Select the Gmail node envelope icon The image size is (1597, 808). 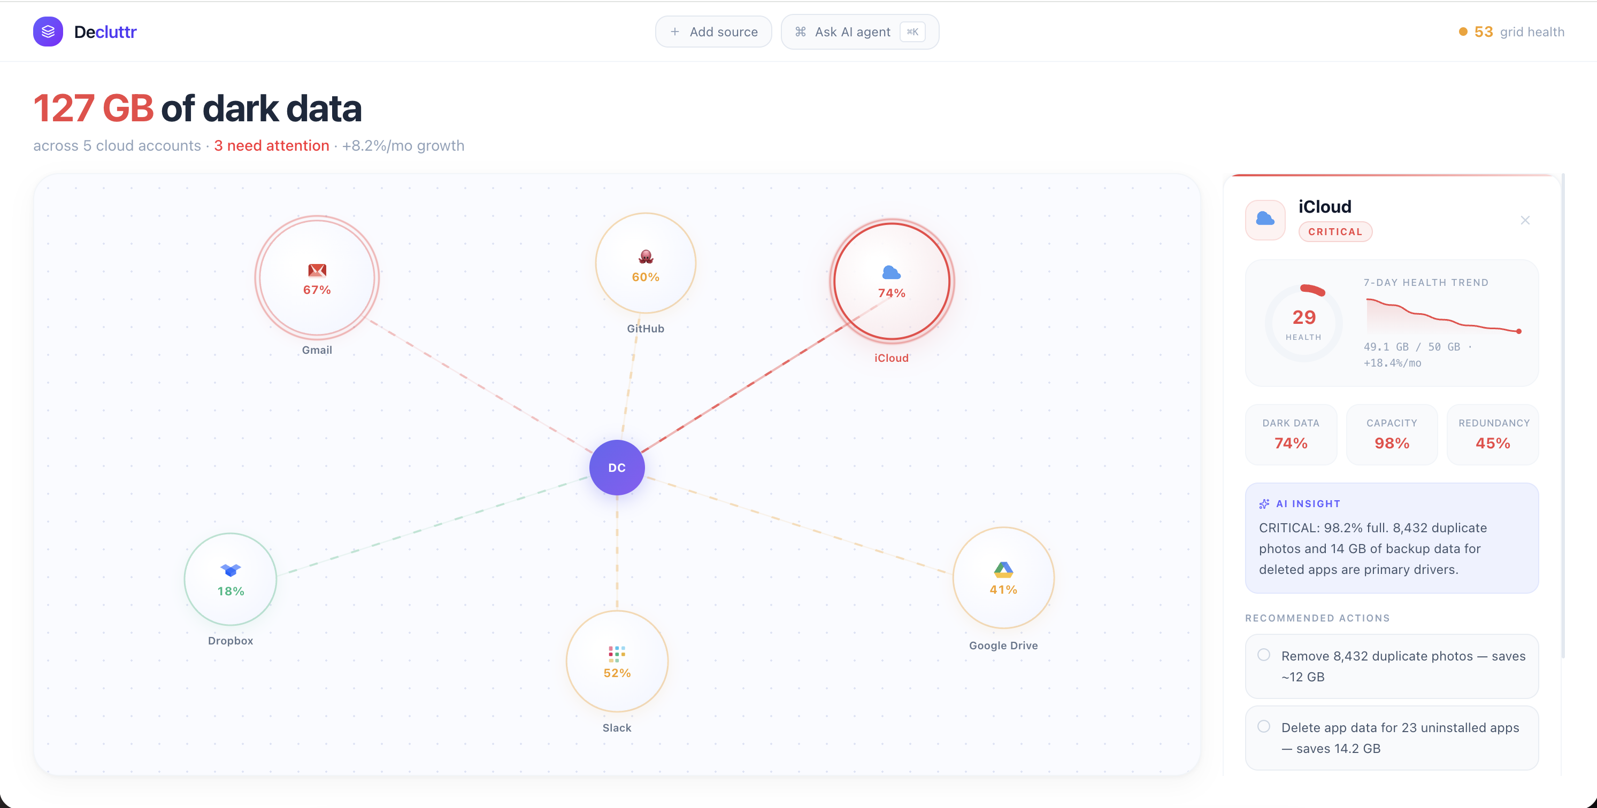coord(317,270)
